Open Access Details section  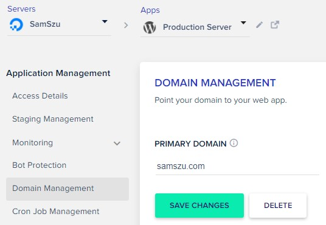click(40, 96)
